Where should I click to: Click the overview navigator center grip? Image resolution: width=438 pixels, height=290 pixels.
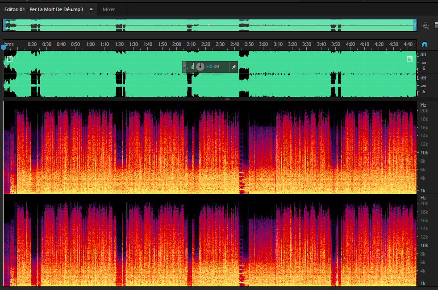pos(209,25)
